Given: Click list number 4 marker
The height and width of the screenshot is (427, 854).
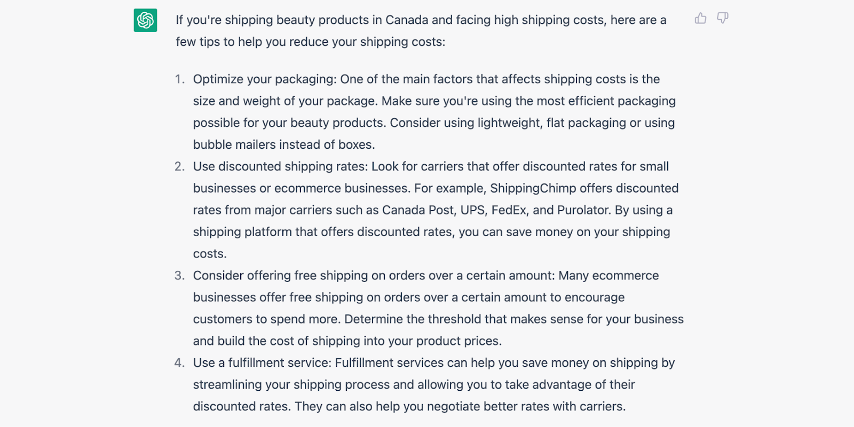Looking at the screenshot, I should click(179, 363).
